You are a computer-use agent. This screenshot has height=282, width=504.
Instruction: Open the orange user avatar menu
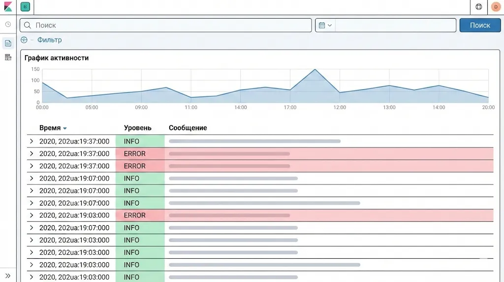[x=496, y=7]
